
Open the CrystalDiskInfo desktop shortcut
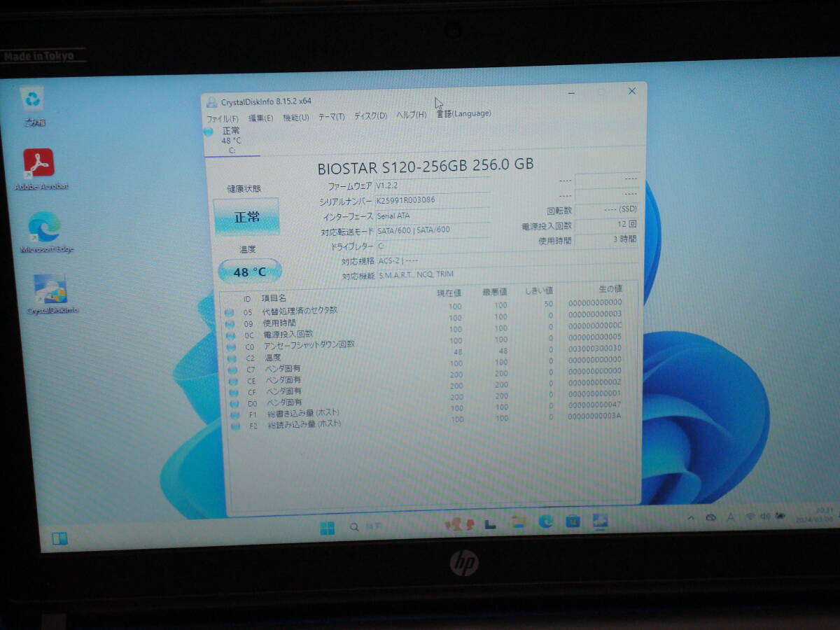[x=52, y=294]
